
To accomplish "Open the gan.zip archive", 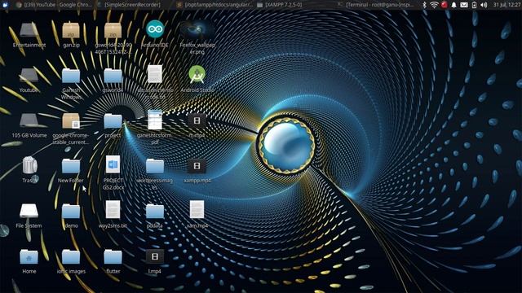I will point(71,31).
